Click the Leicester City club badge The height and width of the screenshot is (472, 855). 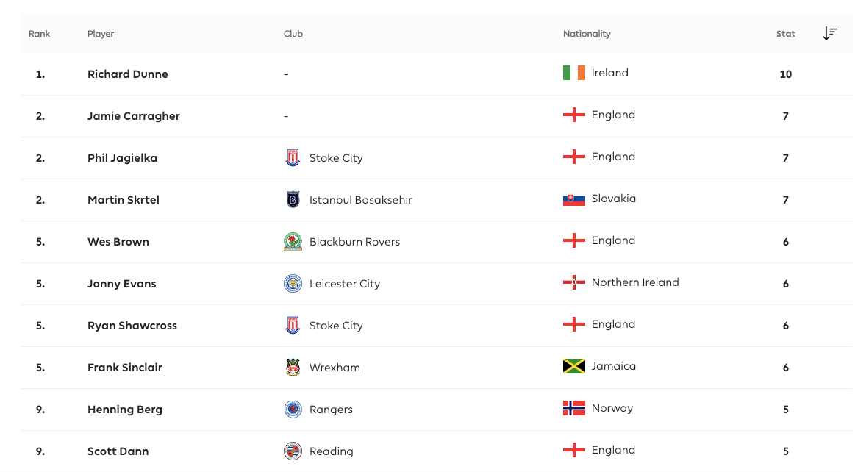tap(293, 284)
